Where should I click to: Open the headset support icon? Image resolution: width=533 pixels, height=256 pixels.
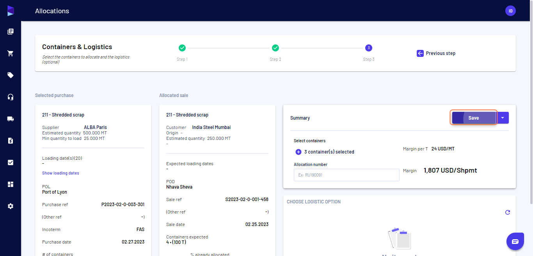coord(11,97)
